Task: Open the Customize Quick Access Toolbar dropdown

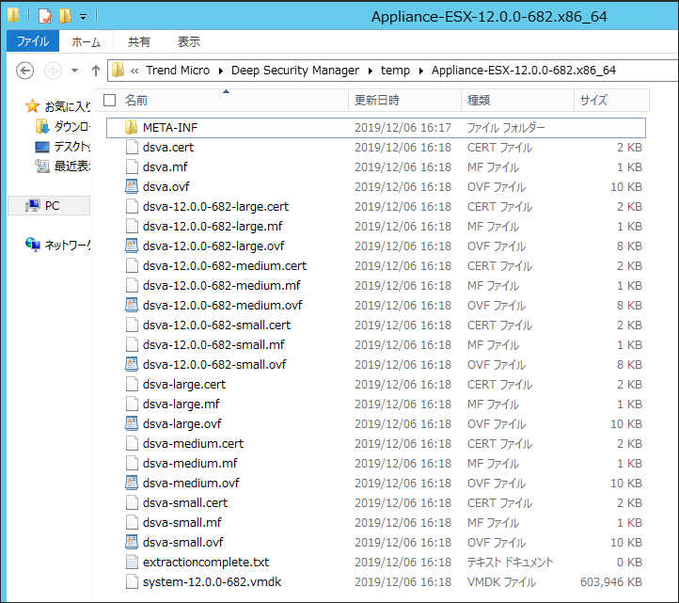Action: (83, 17)
